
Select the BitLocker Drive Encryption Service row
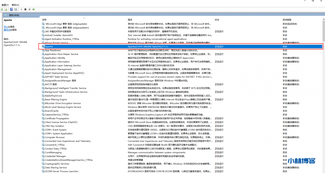pyautogui.click(x=63, y=103)
